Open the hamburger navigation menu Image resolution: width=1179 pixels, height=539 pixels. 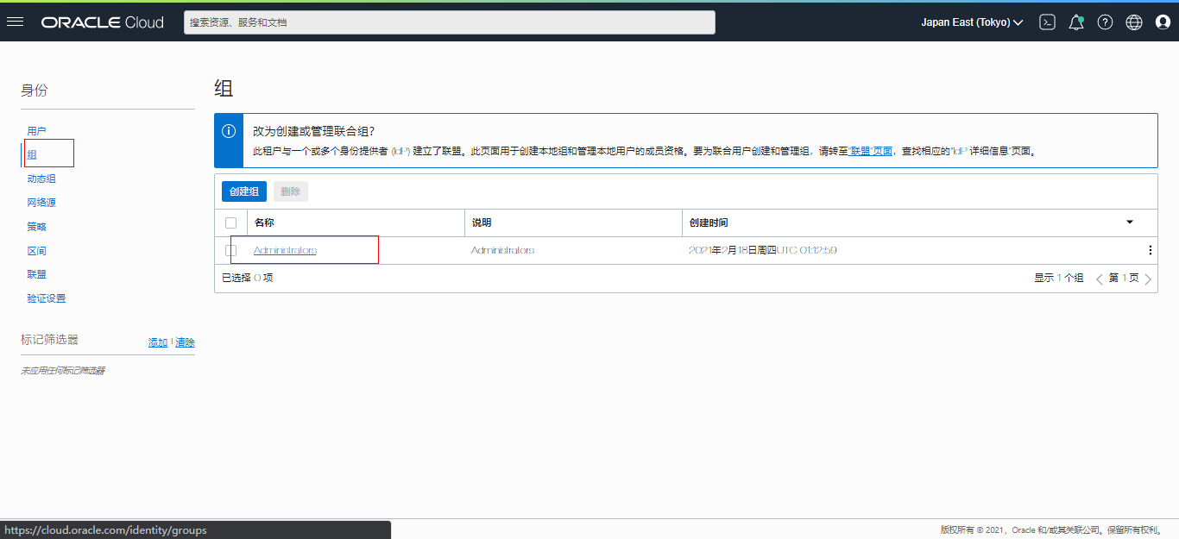coord(15,22)
